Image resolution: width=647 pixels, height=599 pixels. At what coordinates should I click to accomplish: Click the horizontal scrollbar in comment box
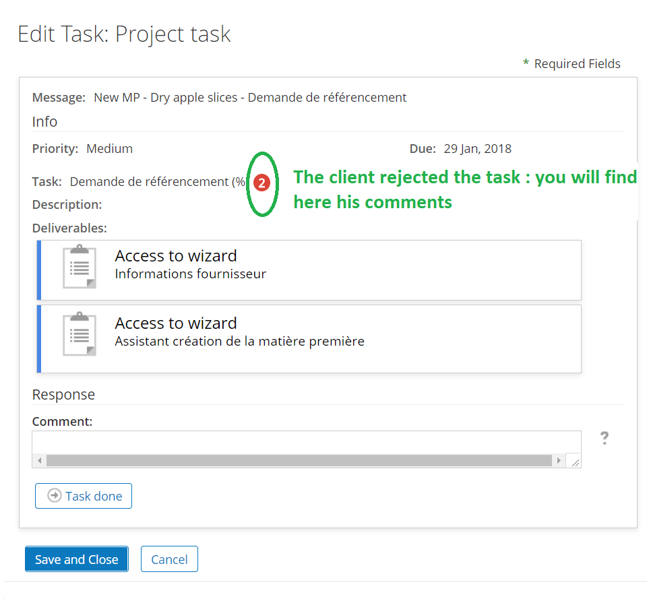pyautogui.click(x=299, y=460)
